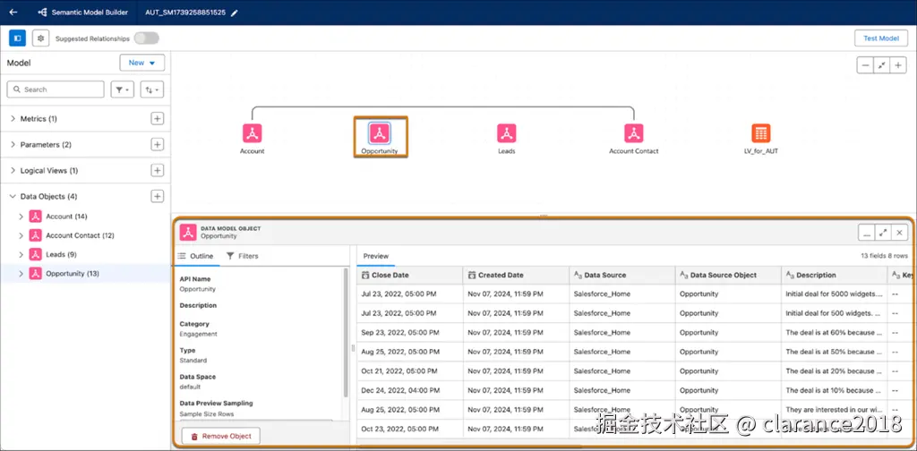This screenshot has height=451, width=917.
Task: Expand the Metrics (1) section
Action: coord(13,119)
